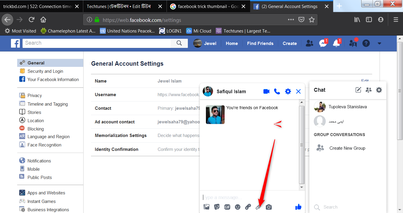
Task: Open the Chamelephon Latest bookmark
Action: tap(68, 31)
